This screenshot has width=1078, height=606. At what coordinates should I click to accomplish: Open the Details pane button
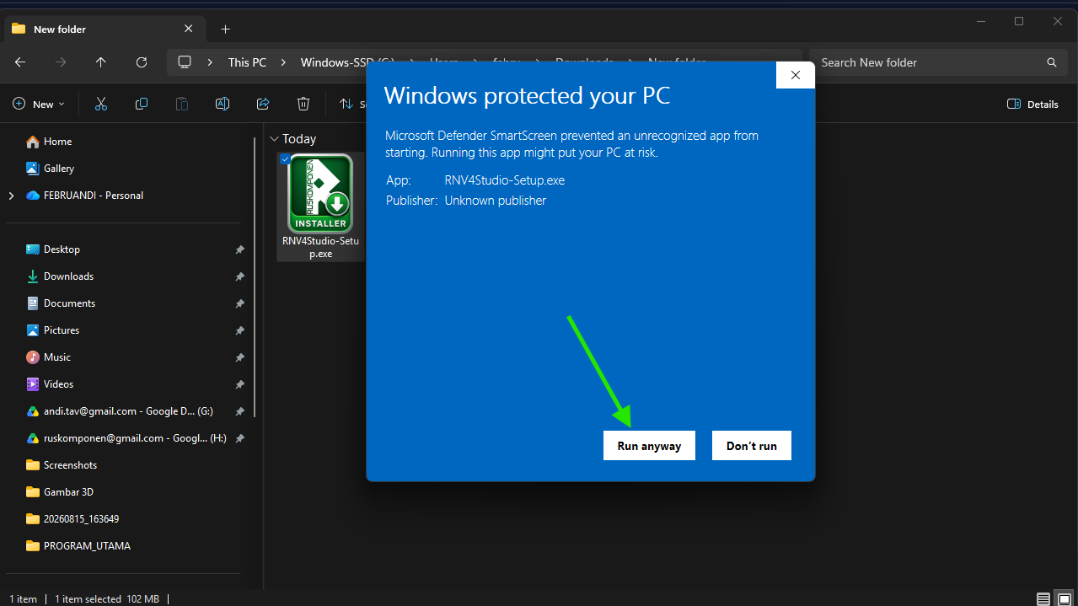point(1032,104)
